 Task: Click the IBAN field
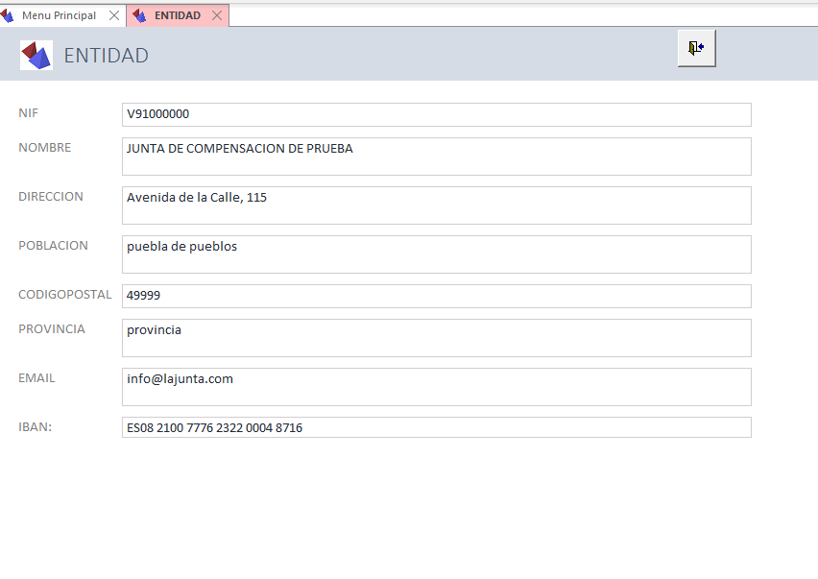(436, 427)
